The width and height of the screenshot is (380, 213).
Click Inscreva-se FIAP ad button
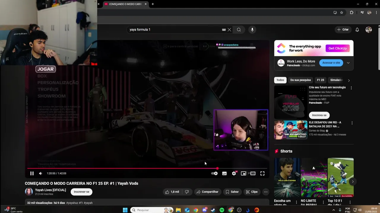[319, 115]
